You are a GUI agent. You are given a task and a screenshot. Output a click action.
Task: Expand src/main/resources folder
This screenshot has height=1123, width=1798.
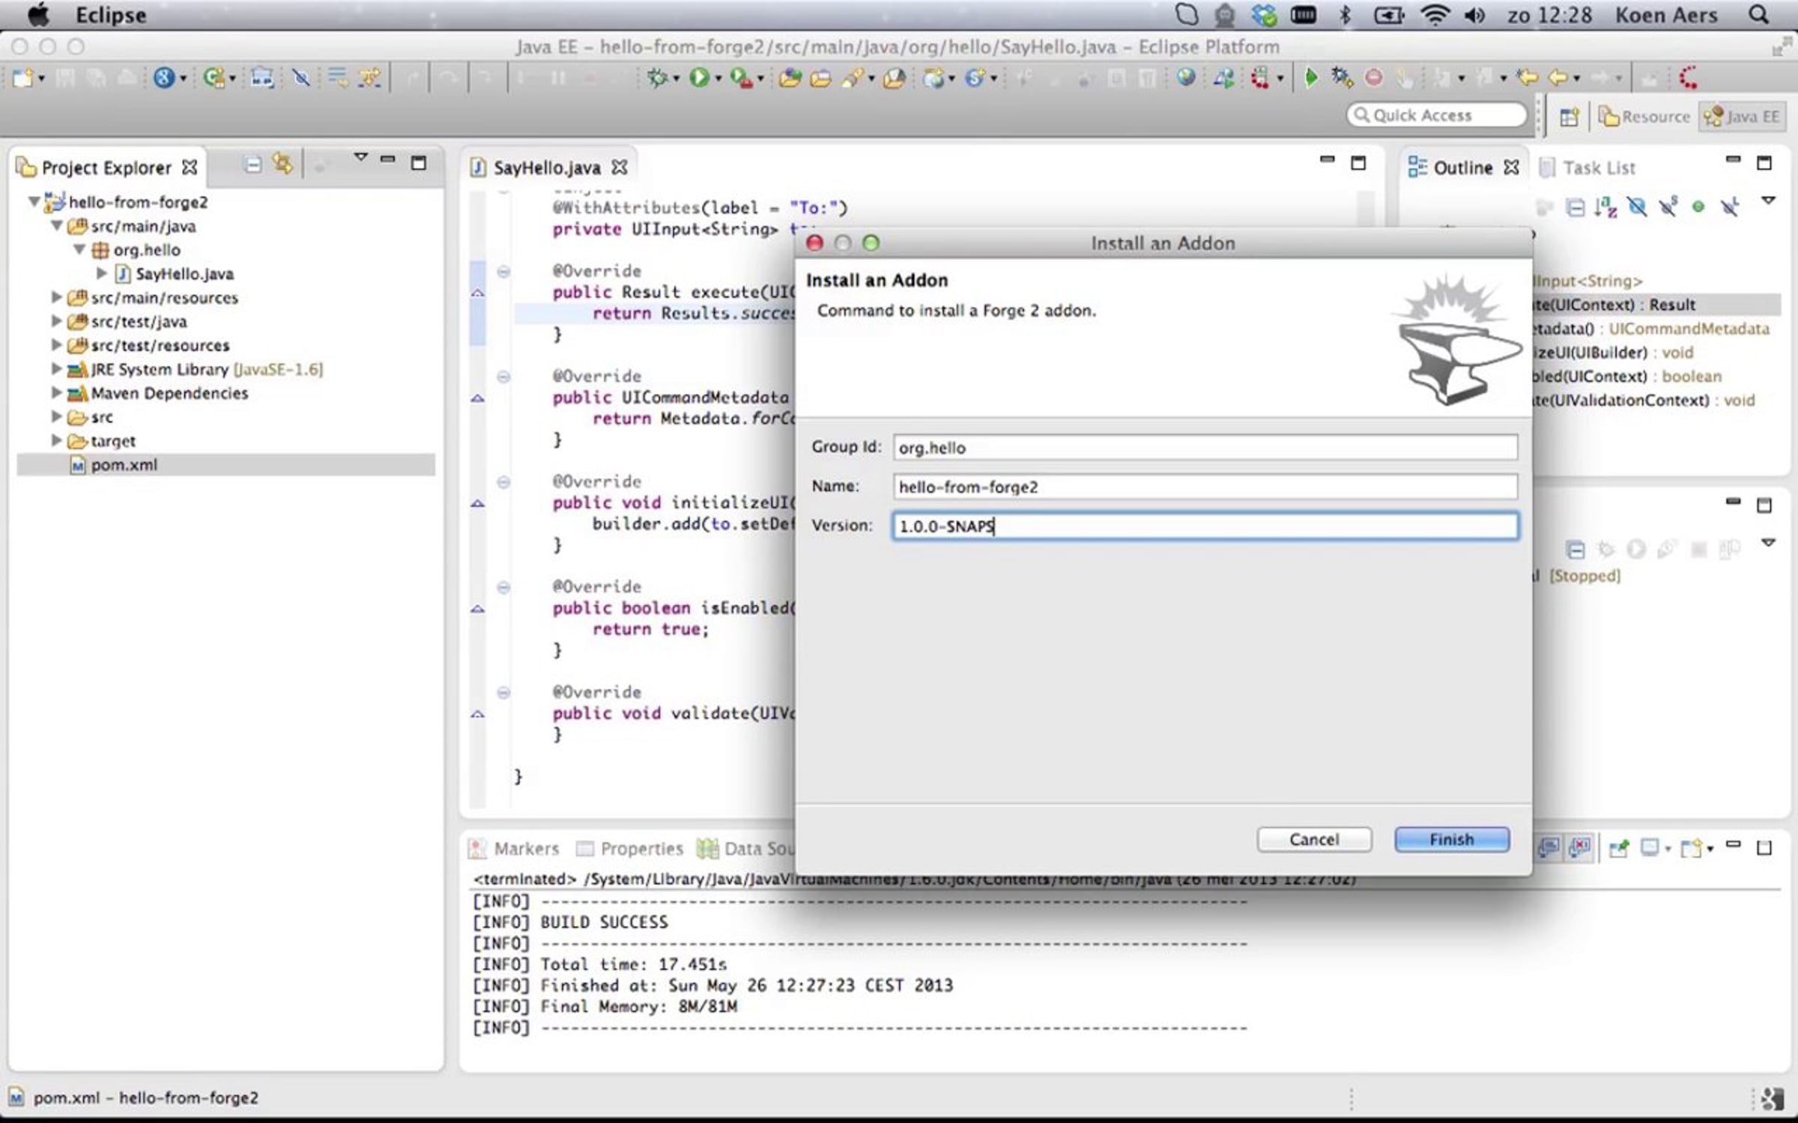click(56, 297)
